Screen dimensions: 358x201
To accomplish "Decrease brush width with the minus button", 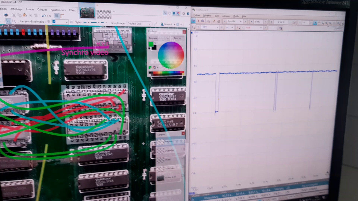I will 48,22.
